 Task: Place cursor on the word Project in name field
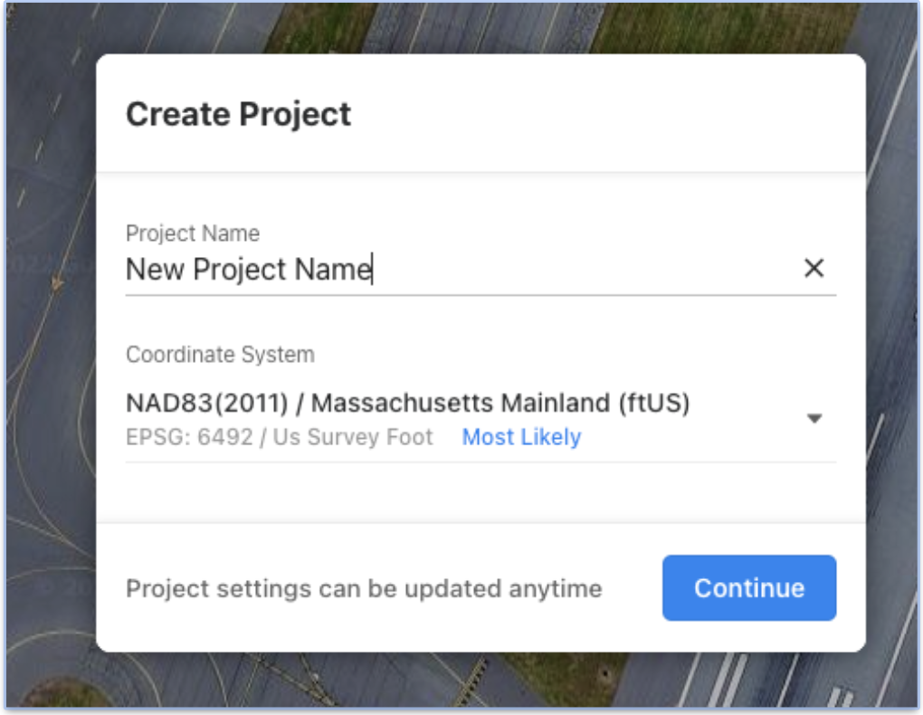pos(239,270)
